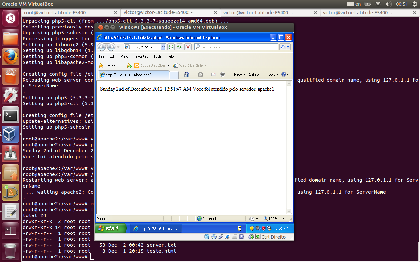
Task: Click the Read Mail envelope icon
Action: (214, 74)
